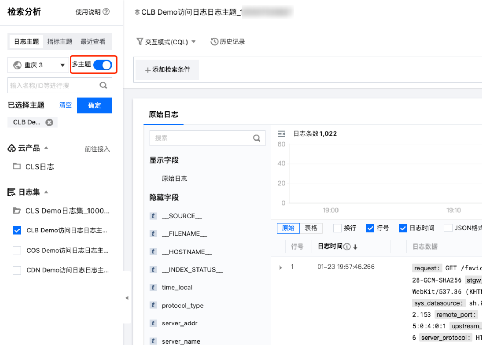Check the CDN Demo访问日志 topic

point(17,270)
